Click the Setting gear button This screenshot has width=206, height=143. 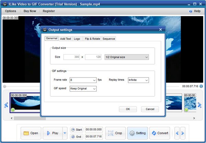tap(137, 133)
